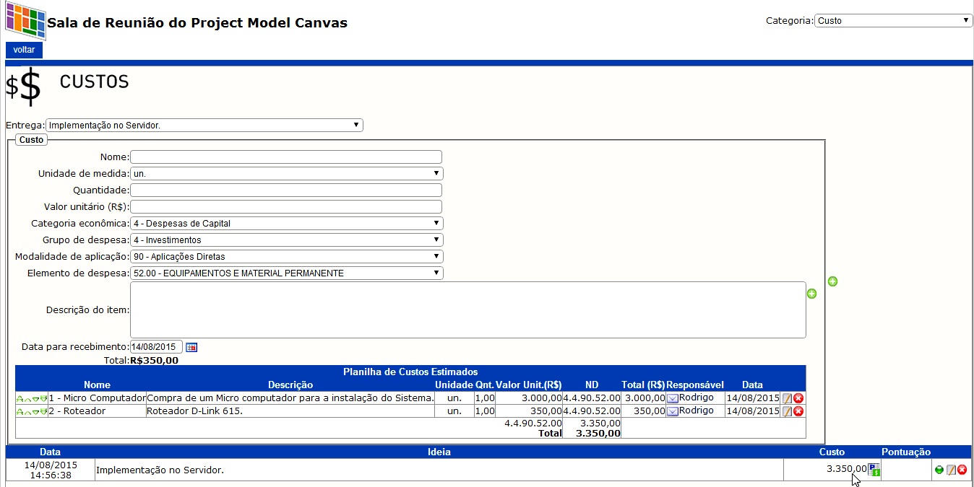
Task: Click green plus icon outside Custo fieldset
Action: click(x=832, y=281)
